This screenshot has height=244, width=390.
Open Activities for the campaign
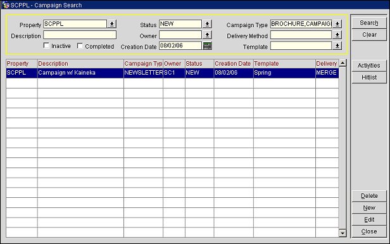[x=369, y=66]
